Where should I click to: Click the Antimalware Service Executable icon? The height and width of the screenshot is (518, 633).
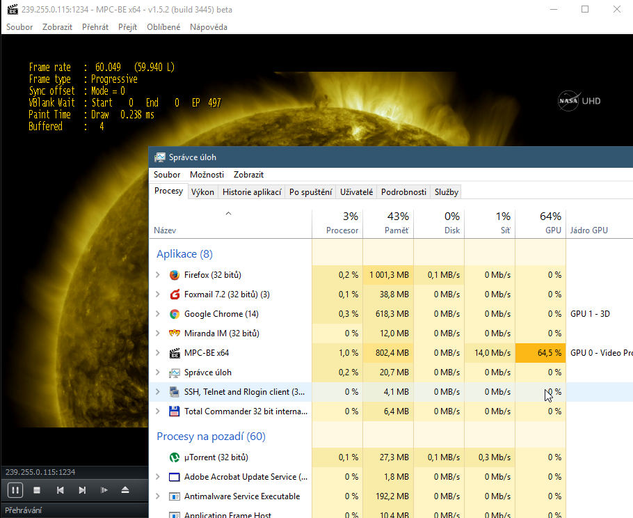(x=175, y=496)
